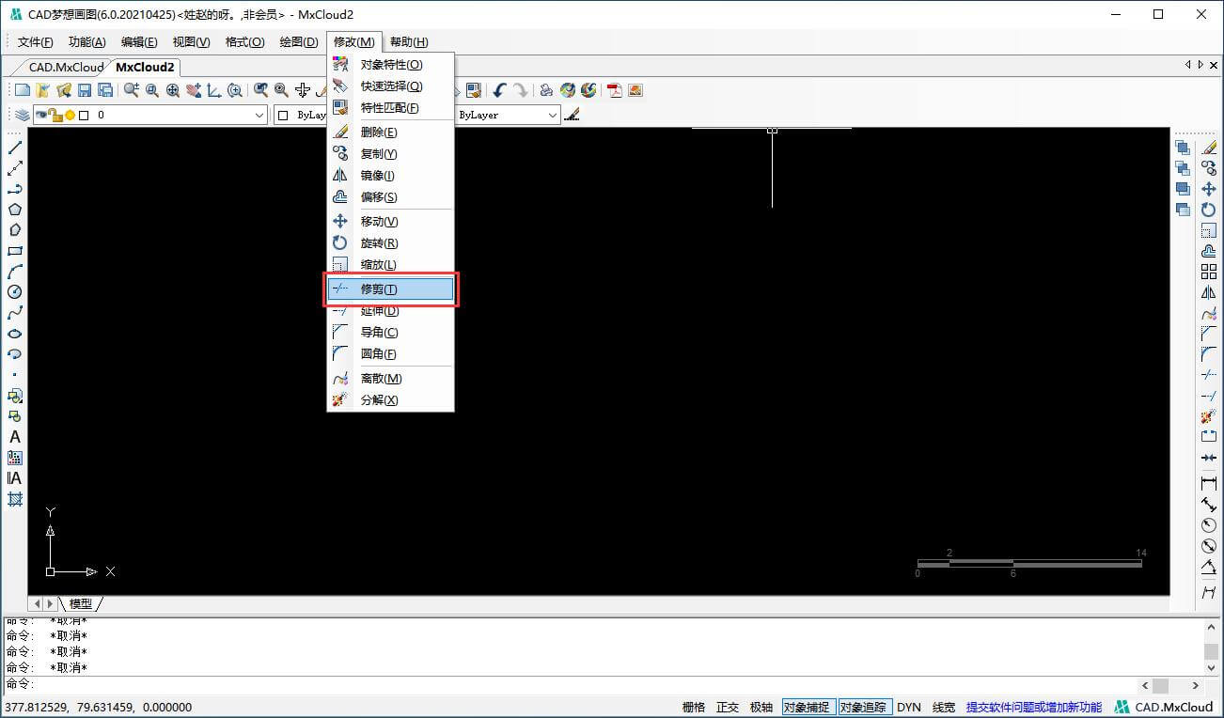Click the 提交软件问题或增加新功能 link
The width and height of the screenshot is (1224, 718).
point(1033,707)
